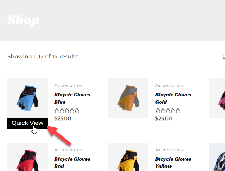Open Bicycle Gloves Red product title
Viewport: 225px width, 171px height.
point(72,163)
